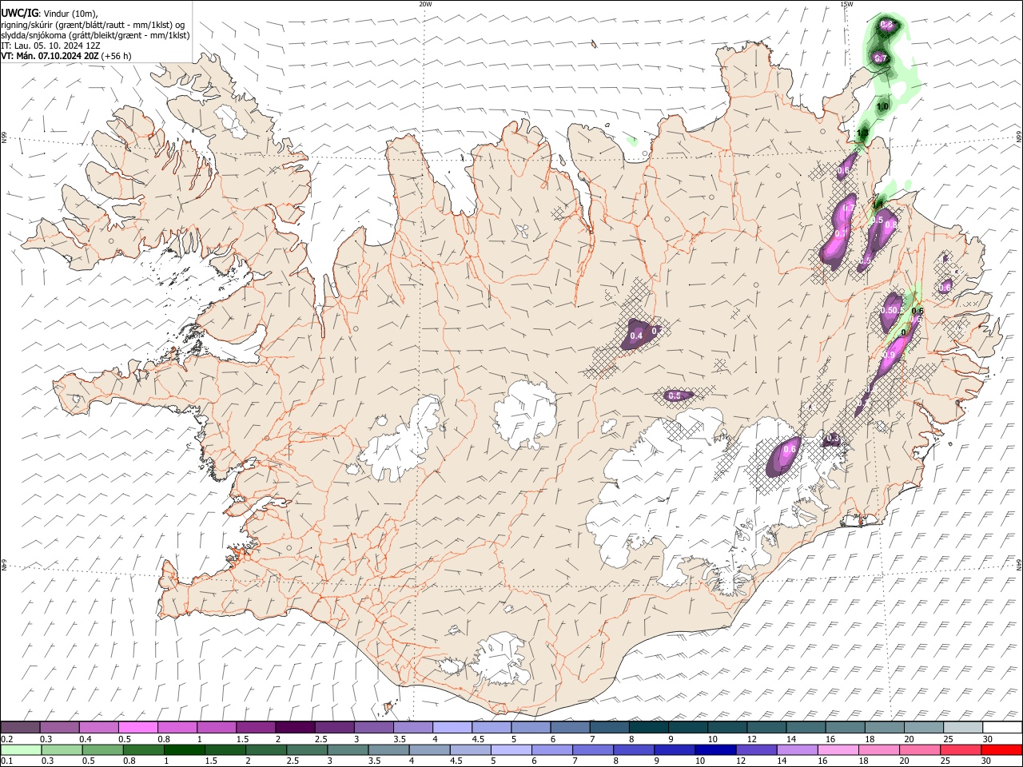
Task: Click the '20W' longitude label
Action: (425, 4)
